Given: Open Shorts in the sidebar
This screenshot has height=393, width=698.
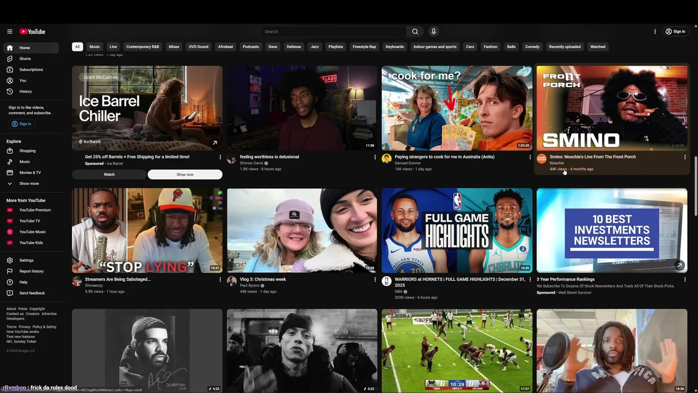Looking at the screenshot, I should coord(31,59).
